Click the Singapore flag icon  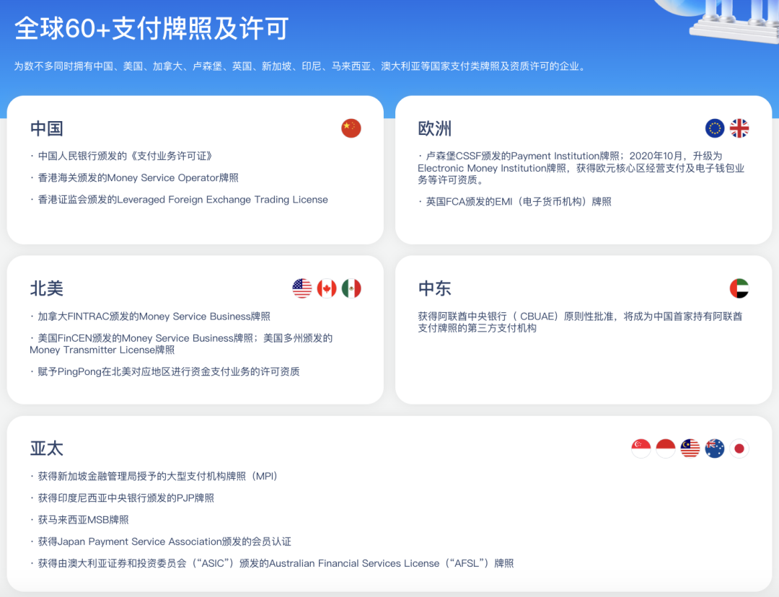(641, 448)
